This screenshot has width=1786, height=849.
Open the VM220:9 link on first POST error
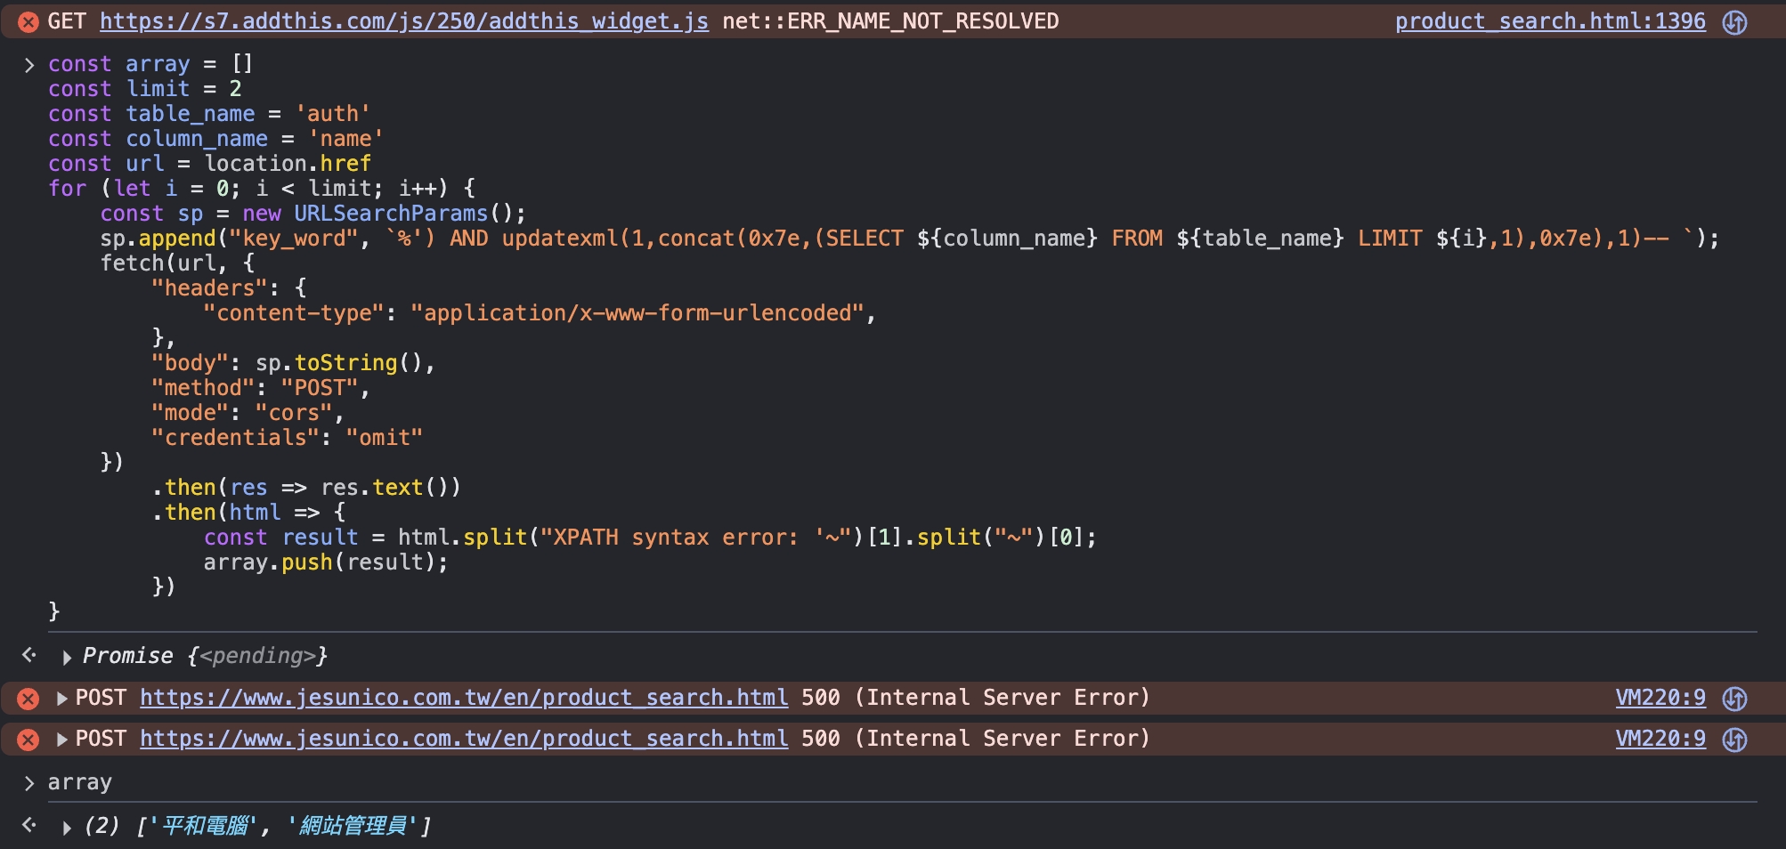(1660, 698)
